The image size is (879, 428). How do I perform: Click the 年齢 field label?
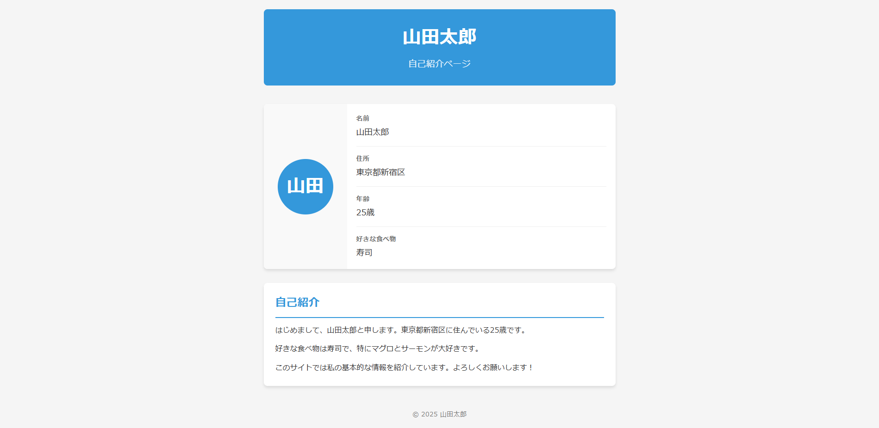click(362, 199)
